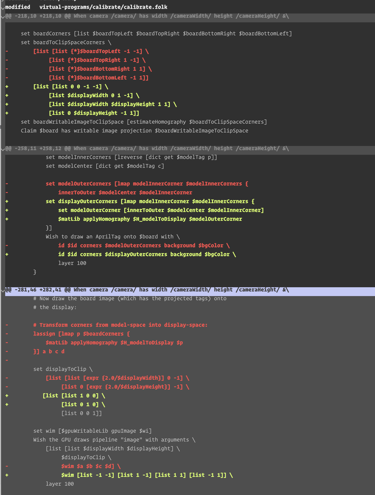Click removed line 'lassign [lmap p $boardCorners {'
This screenshot has height=495, width=375.
(x=82, y=334)
